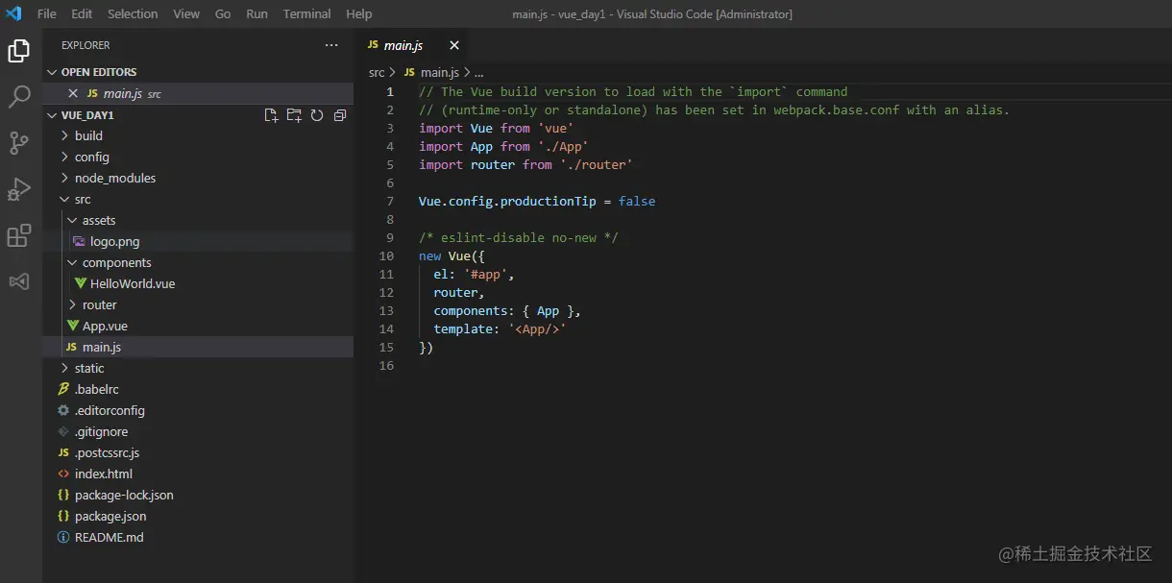Open the Terminal menu

pyautogui.click(x=306, y=13)
